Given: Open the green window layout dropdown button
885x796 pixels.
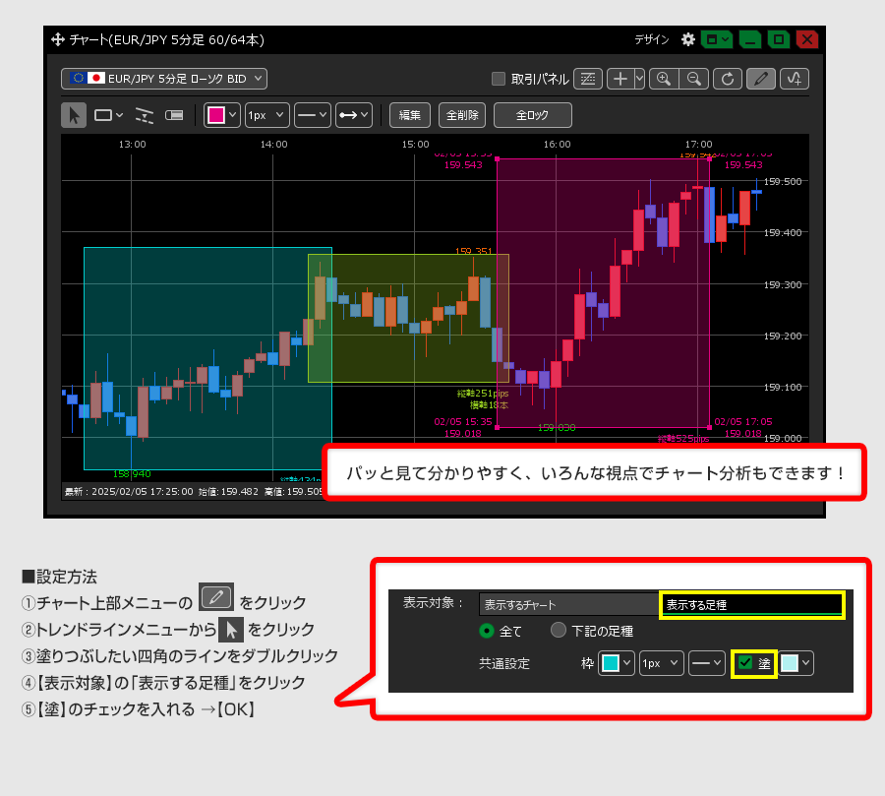Looking at the screenshot, I should 717,39.
